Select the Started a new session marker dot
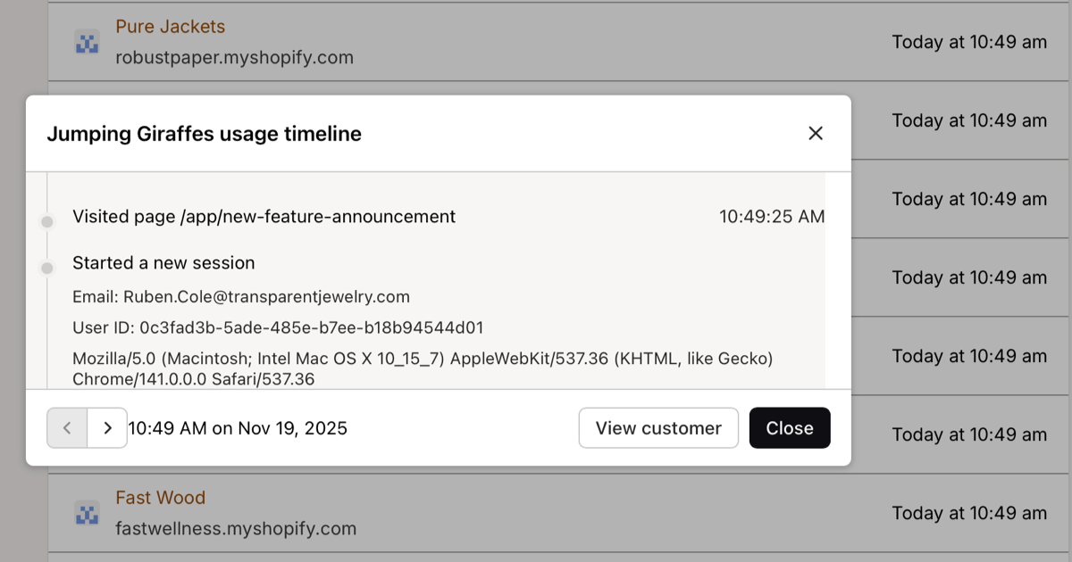 [x=47, y=268]
